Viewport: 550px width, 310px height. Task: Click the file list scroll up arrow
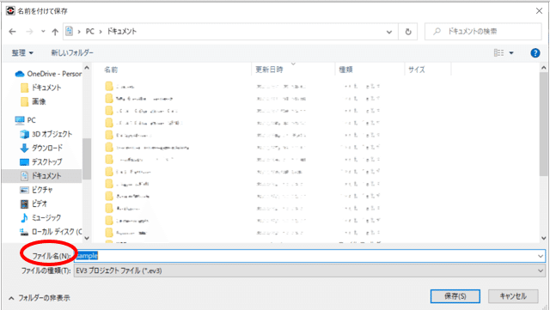coord(544,68)
